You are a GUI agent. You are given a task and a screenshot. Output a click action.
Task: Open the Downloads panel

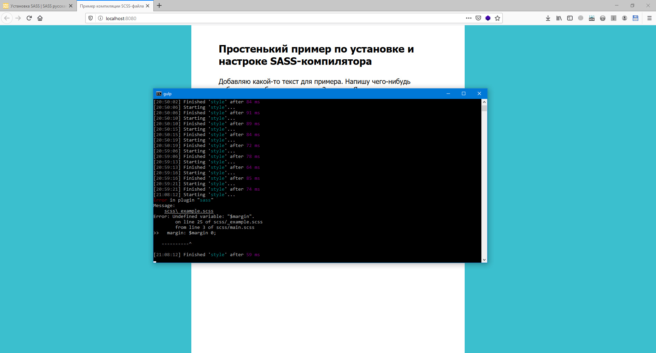click(x=548, y=18)
